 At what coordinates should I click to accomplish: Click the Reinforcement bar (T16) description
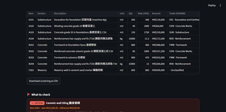tap(86, 38)
